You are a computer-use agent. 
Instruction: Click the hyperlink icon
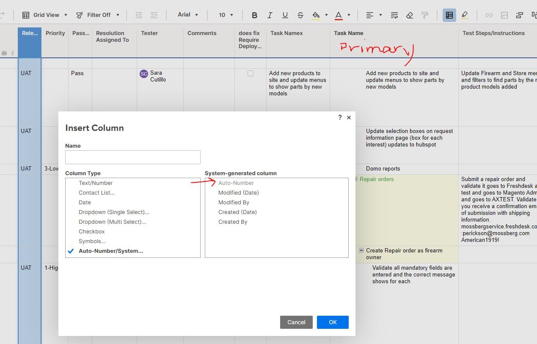click(x=489, y=15)
